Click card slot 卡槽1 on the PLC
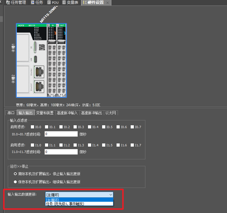Image resolution: width=227 pixels, height=213 pixels. click(23, 48)
